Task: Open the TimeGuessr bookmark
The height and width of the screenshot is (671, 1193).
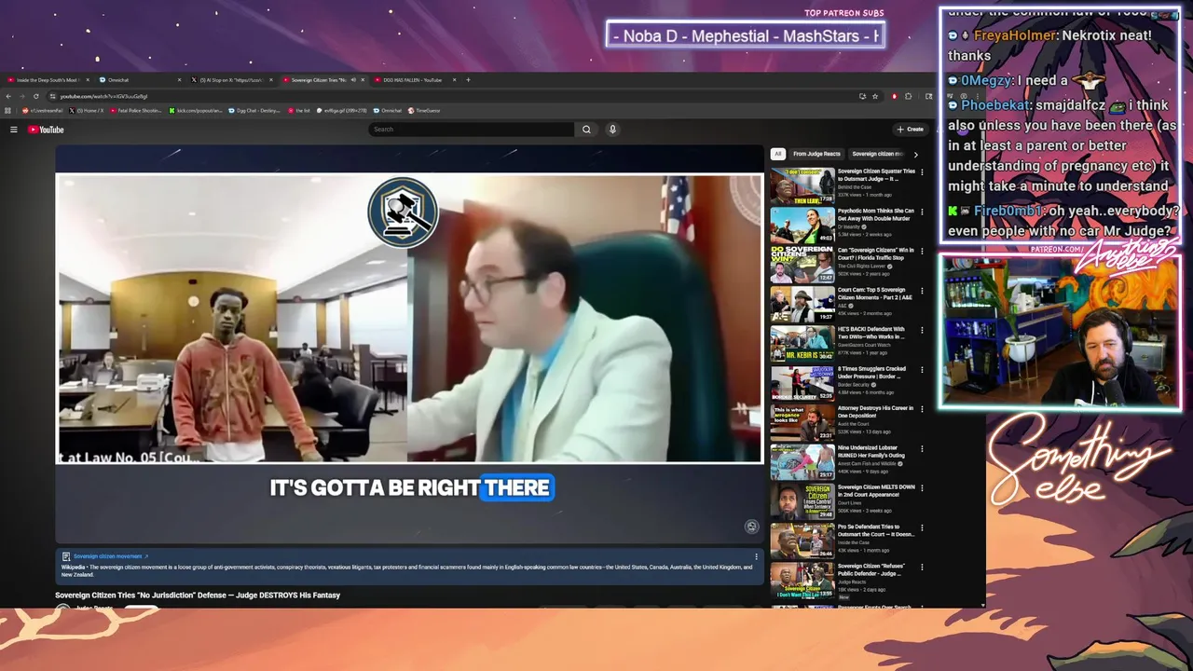Action: click(x=424, y=111)
